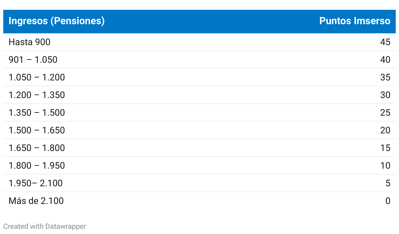Click the "1.200 – 1.350" income range

[37, 95]
